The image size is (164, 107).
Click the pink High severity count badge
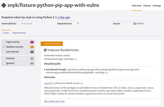[x=32, y=42]
